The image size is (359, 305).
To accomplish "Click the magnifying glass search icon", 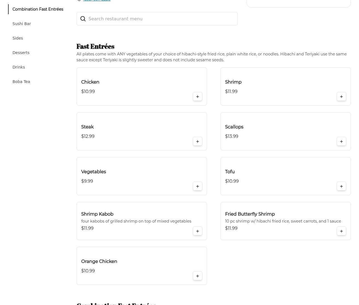I will pyautogui.click(x=83, y=19).
